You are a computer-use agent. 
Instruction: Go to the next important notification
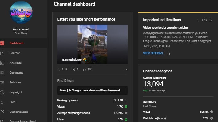pos(211,20)
